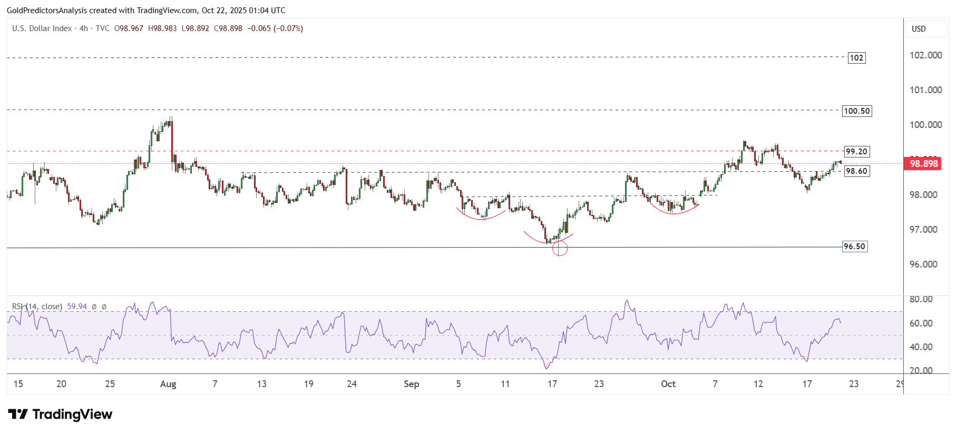Click the 98.60 level label

[x=856, y=171]
